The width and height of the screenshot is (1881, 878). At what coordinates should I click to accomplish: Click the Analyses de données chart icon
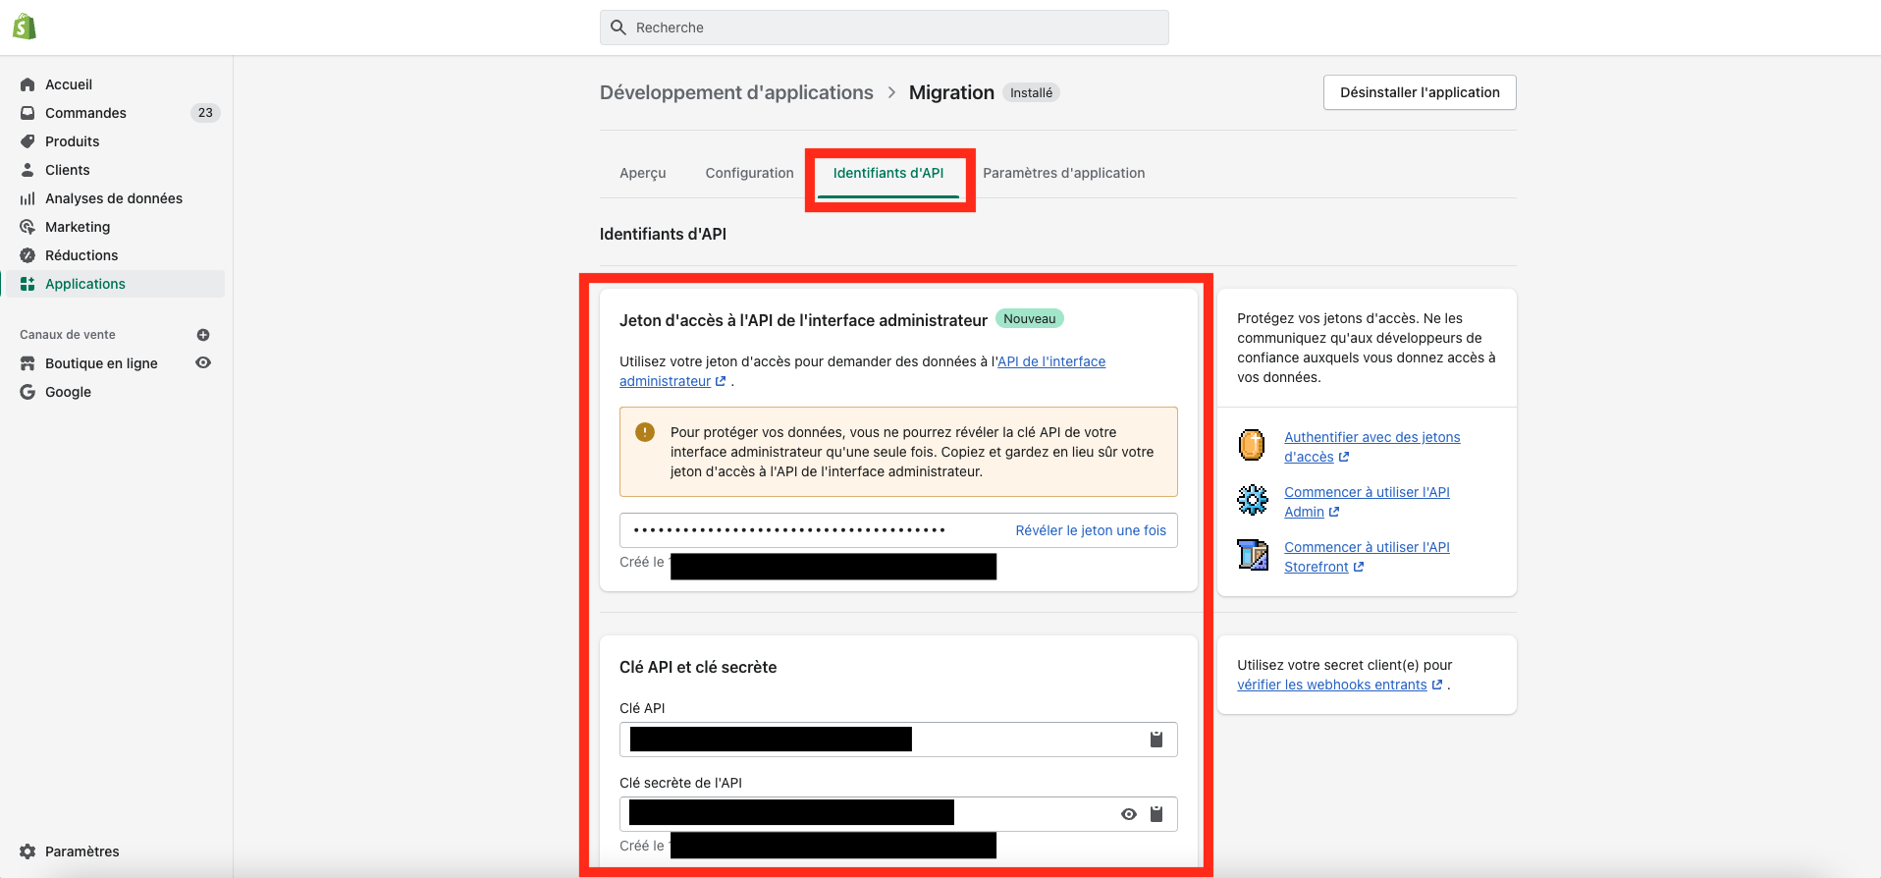tap(27, 198)
